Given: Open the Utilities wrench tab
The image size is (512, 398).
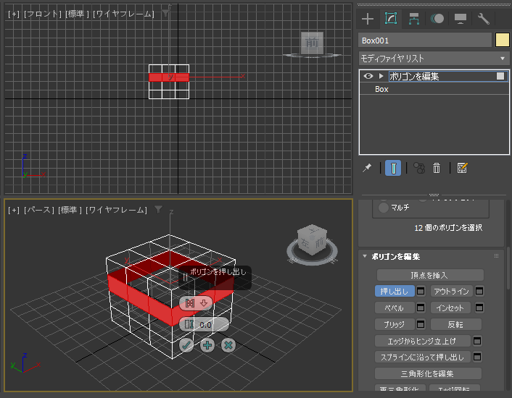Looking at the screenshot, I should pyautogui.click(x=484, y=19).
